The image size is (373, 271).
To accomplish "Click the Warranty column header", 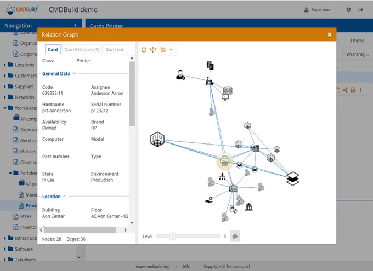I will click(x=357, y=54).
